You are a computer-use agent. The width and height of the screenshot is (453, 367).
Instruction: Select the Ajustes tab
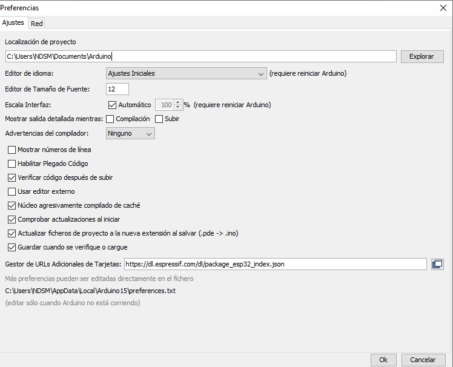[x=13, y=22]
